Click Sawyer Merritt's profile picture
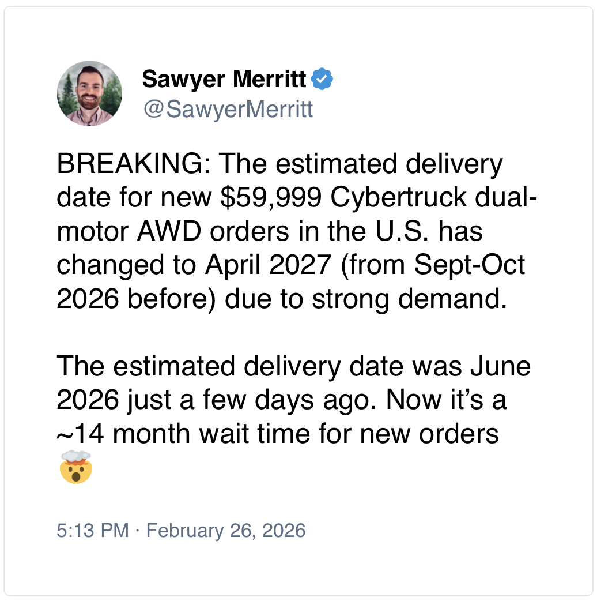597x601 pixels. coord(89,93)
